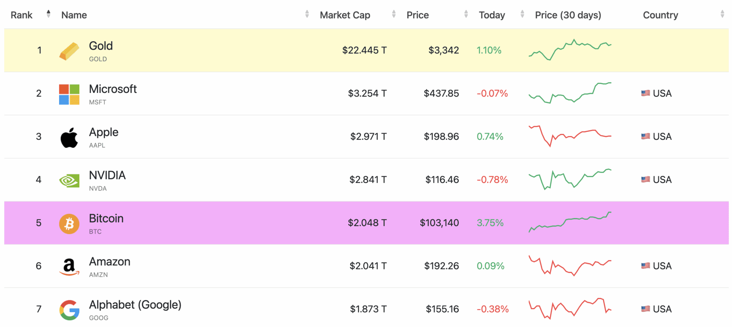Sort by Country using its sort arrows
The height and width of the screenshot is (327, 732).
722,14
